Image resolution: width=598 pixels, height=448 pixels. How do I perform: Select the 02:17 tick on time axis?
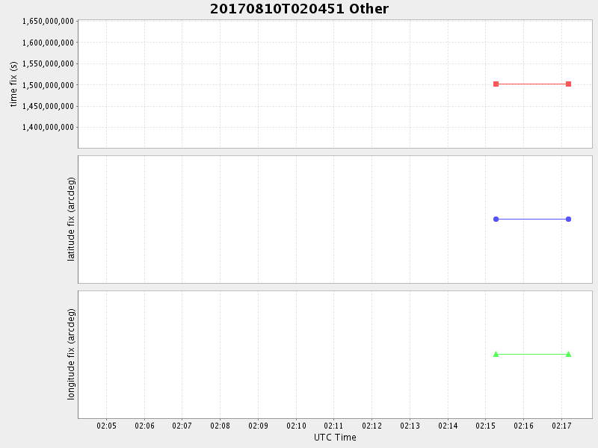point(561,426)
